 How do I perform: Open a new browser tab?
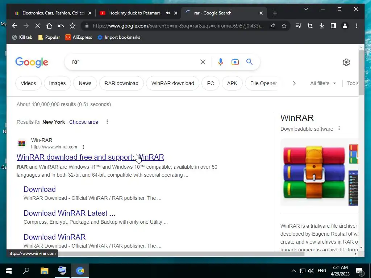click(x=275, y=13)
